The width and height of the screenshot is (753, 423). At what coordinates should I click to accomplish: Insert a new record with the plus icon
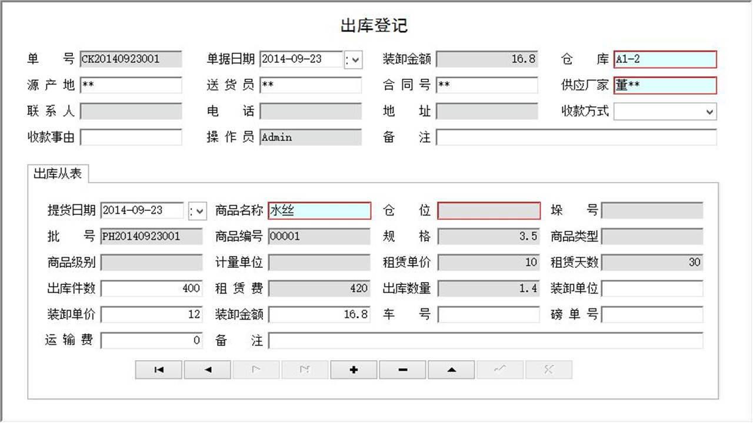click(353, 370)
